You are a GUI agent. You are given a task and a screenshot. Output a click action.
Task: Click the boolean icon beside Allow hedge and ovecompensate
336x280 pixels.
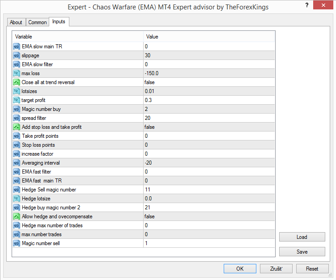coord(17,216)
